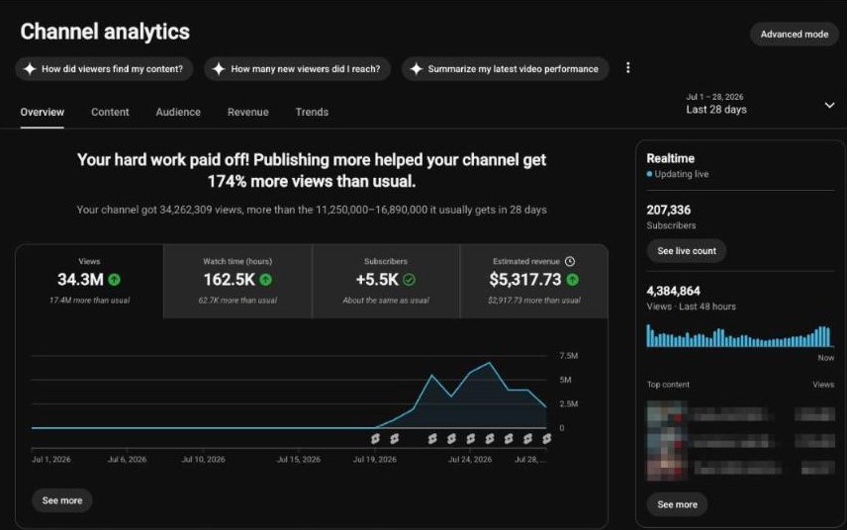
Task: Select the Views metric card
Action: (x=90, y=281)
